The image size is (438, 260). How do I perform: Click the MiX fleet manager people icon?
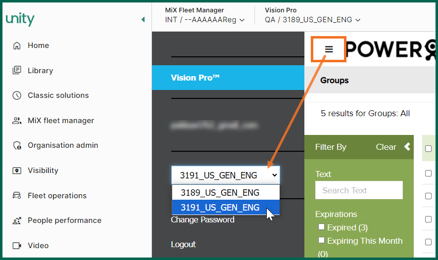tap(17, 121)
